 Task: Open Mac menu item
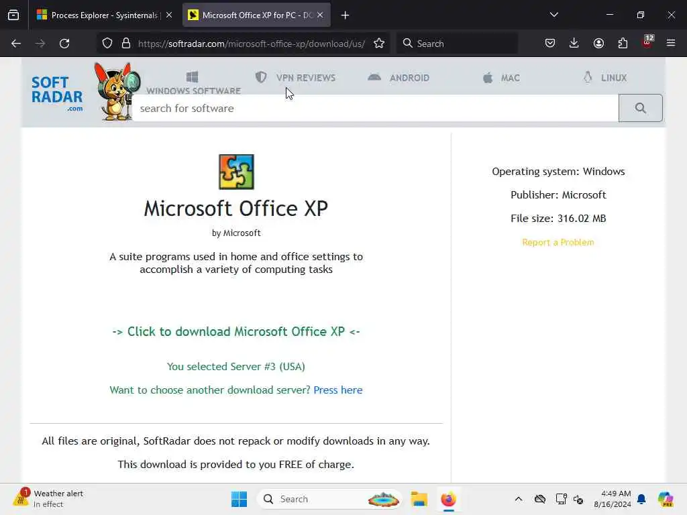pyautogui.click(x=500, y=78)
